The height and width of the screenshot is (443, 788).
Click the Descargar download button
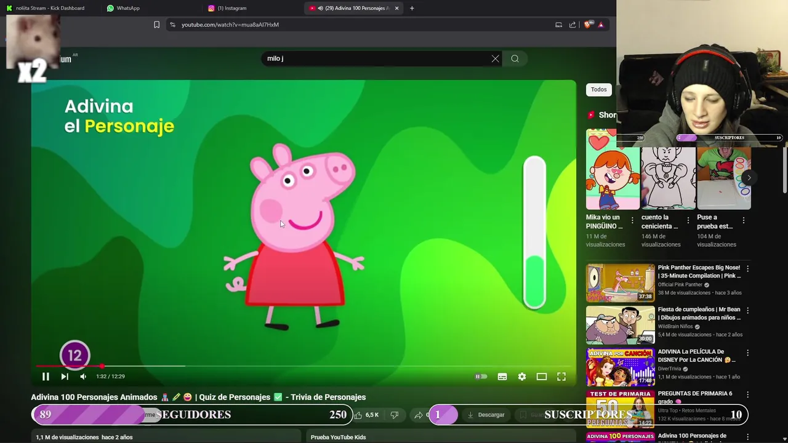[486, 415]
